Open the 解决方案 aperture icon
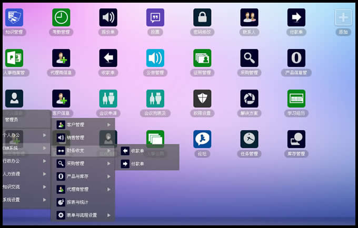 pyautogui.click(x=250, y=98)
